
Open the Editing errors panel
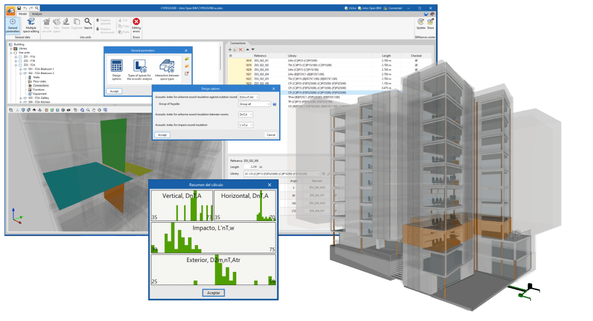click(x=136, y=25)
